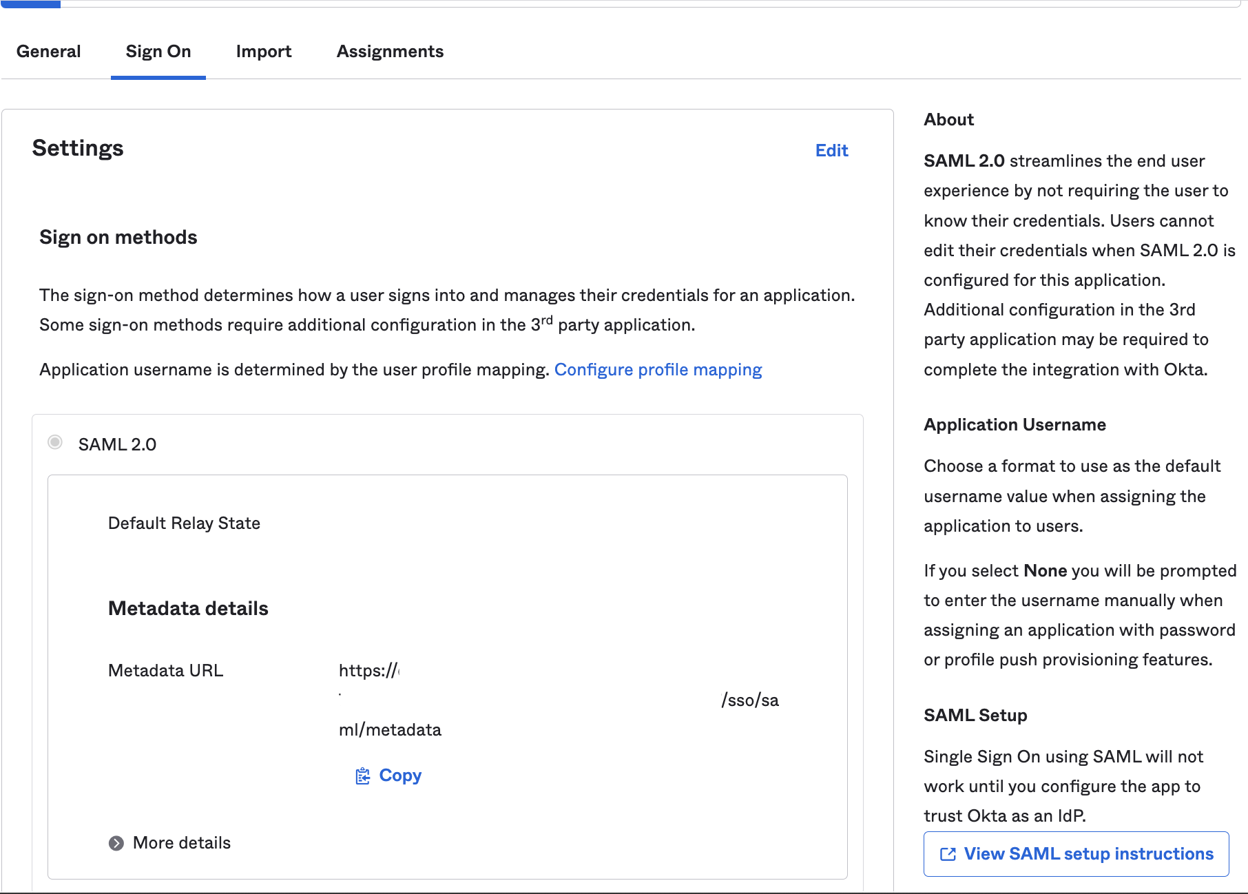This screenshot has height=894, width=1248.
Task: Switch to the Import tab
Action: tap(264, 51)
